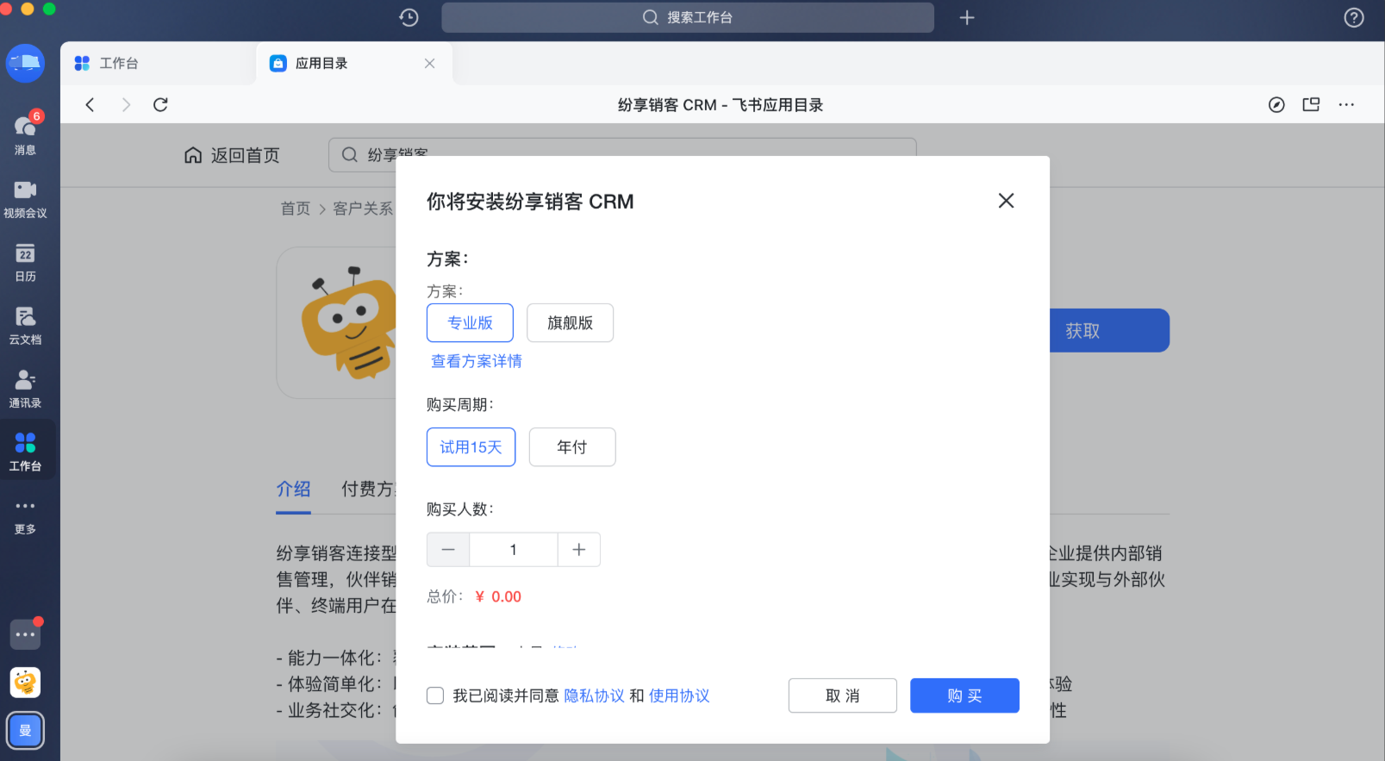Select the 介绍 tab

(293, 489)
